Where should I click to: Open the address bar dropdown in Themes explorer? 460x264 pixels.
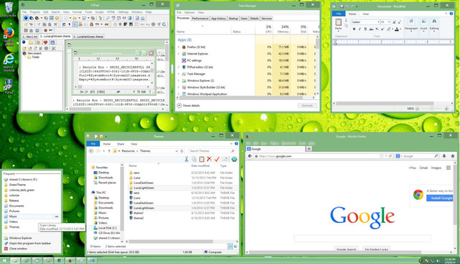[177, 151]
